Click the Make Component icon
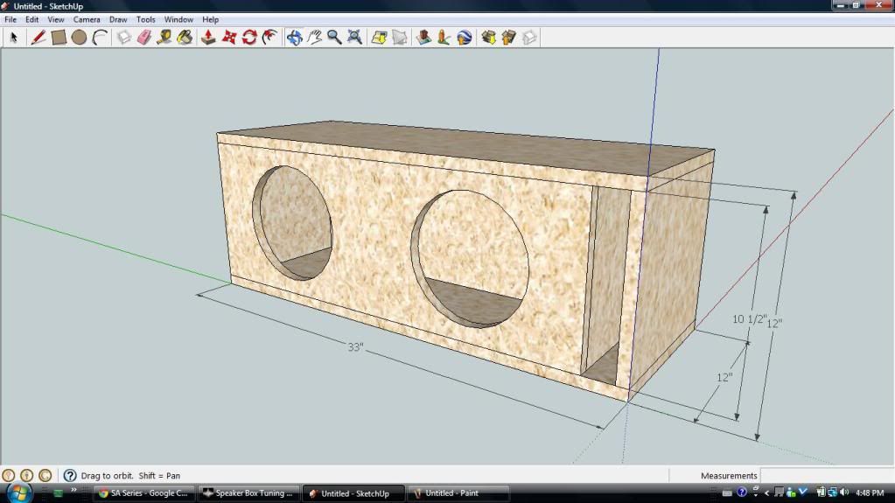 tap(124, 38)
